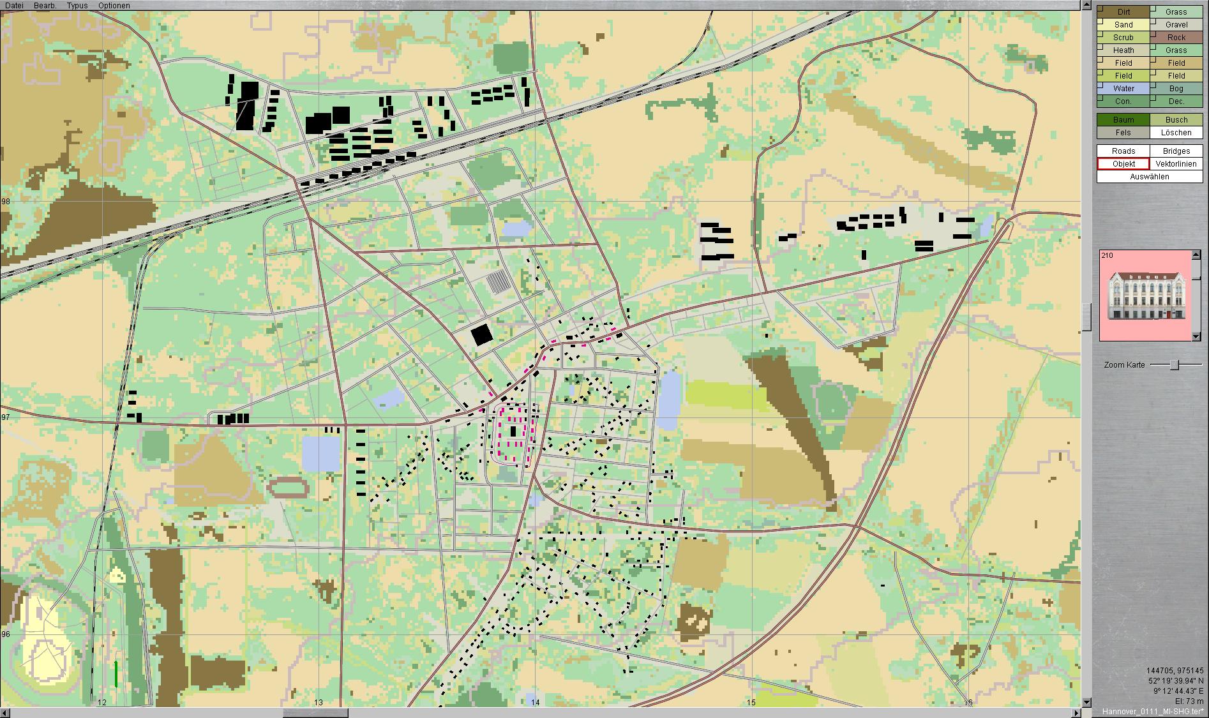This screenshot has height=718, width=1209.
Task: Open the Optionen menu
Action: click(114, 5)
